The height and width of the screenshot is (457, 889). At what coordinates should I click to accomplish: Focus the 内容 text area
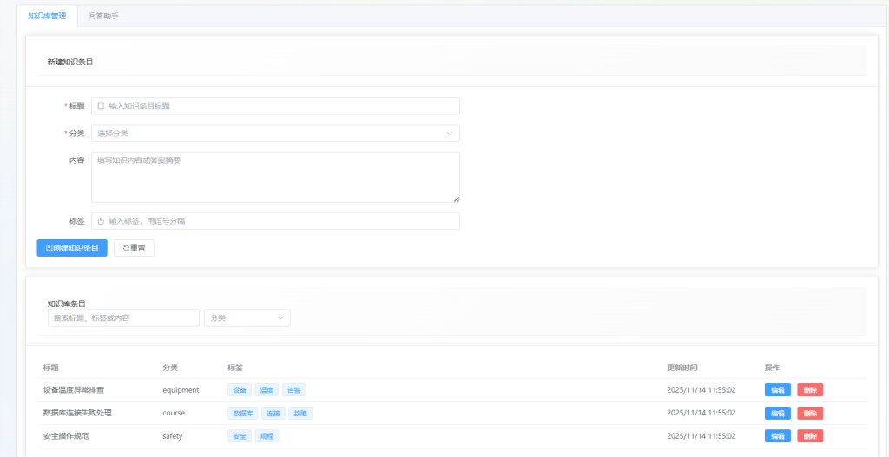tap(274, 177)
